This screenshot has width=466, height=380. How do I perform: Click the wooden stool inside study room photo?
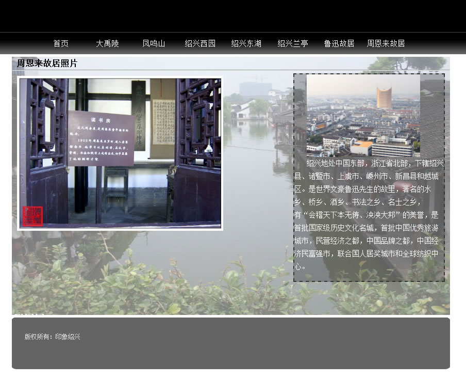(x=116, y=186)
